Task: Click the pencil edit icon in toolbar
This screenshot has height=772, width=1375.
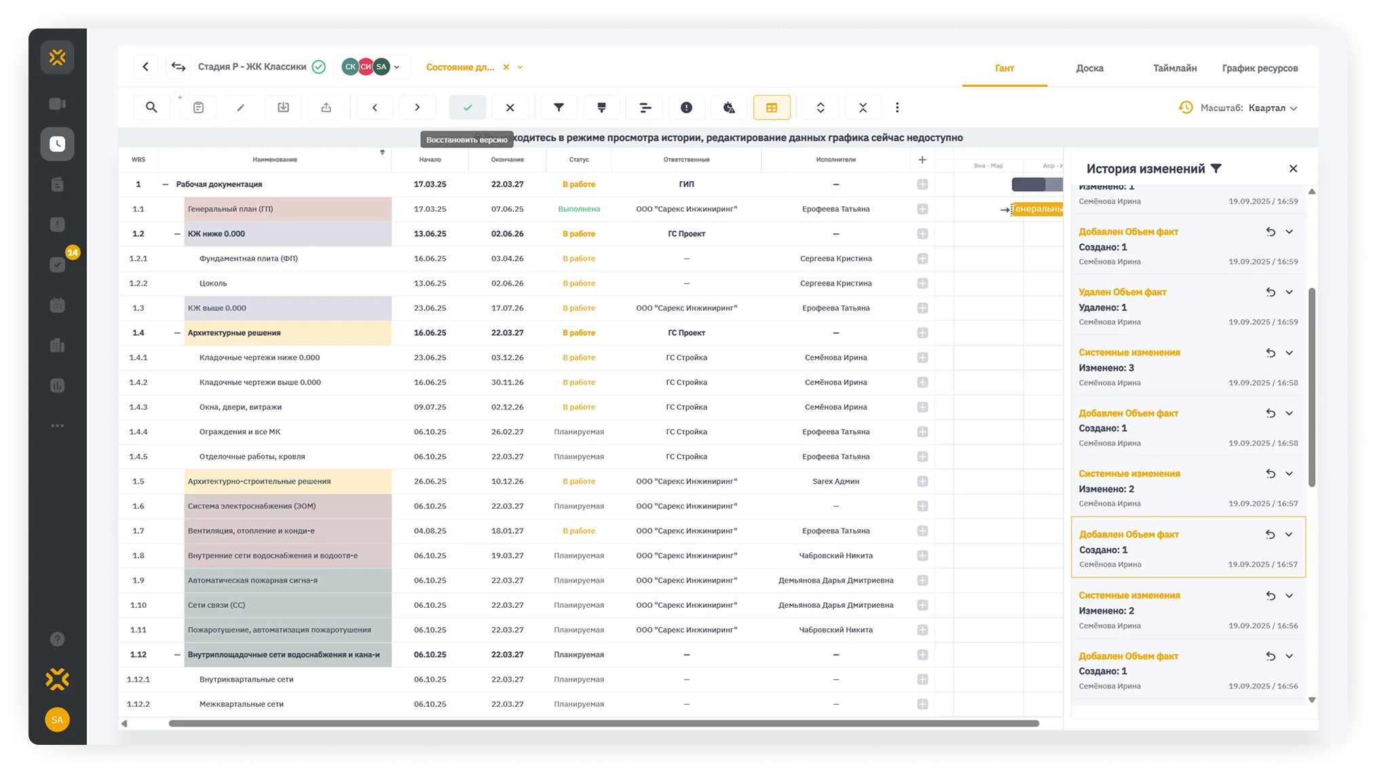Action: (x=240, y=107)
